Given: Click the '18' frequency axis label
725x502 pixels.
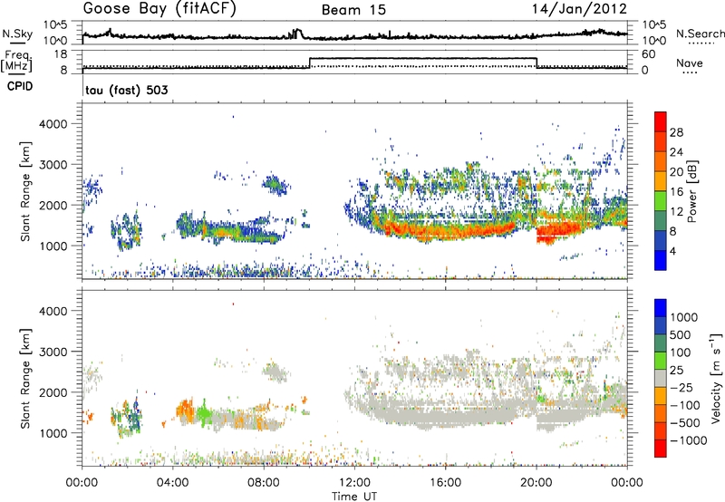Looking at the screenshot, I should [x=61, y=54].
